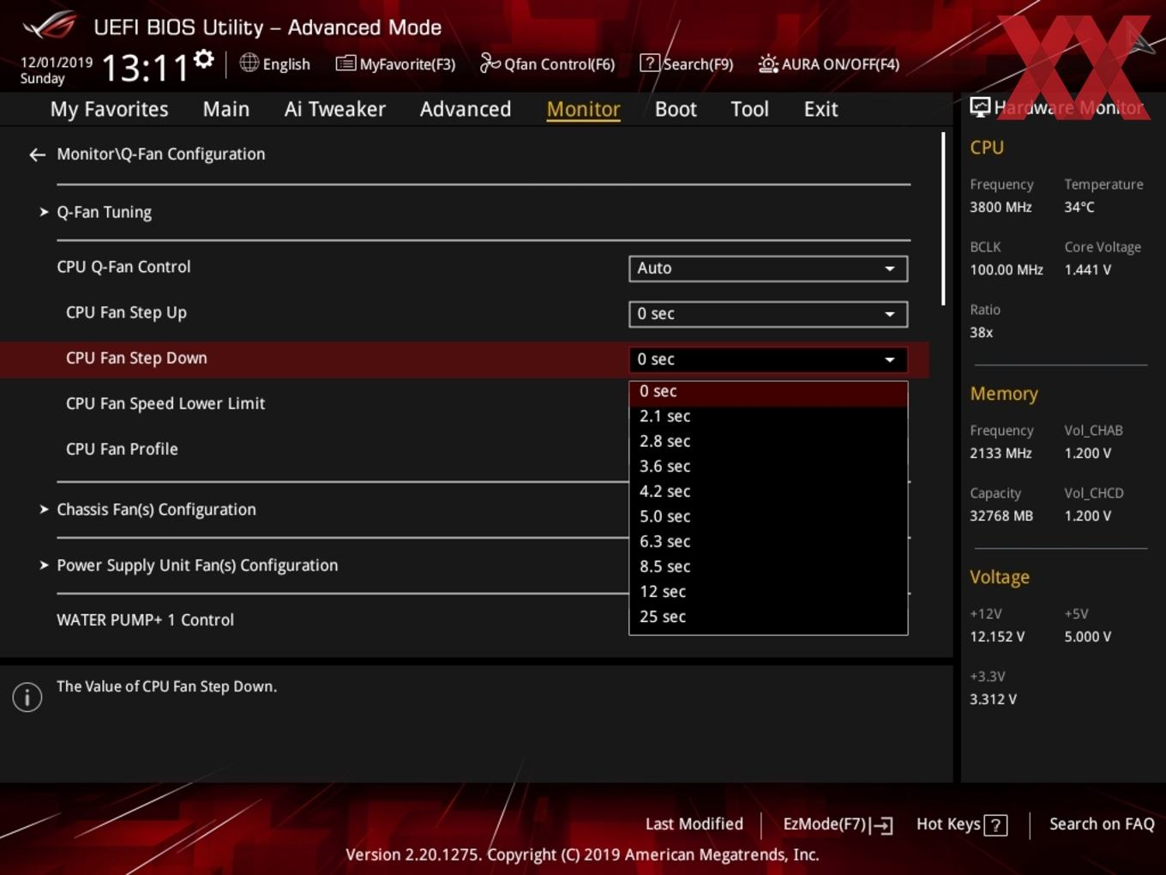Click the Hot Keys question box icon
Screen dimensions: 1166x875
click(995, 825)
